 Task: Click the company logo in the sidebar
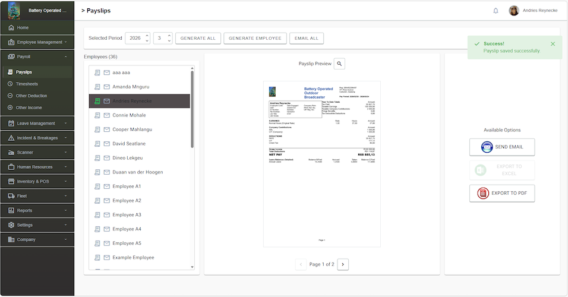coord(14,11)
